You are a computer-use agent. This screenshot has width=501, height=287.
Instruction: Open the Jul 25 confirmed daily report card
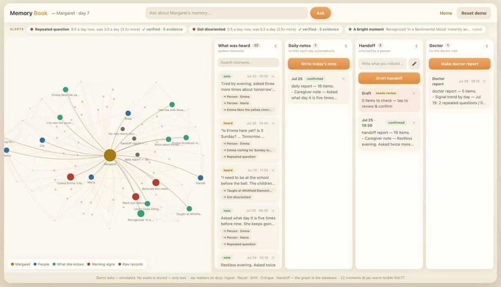point(318,89)
